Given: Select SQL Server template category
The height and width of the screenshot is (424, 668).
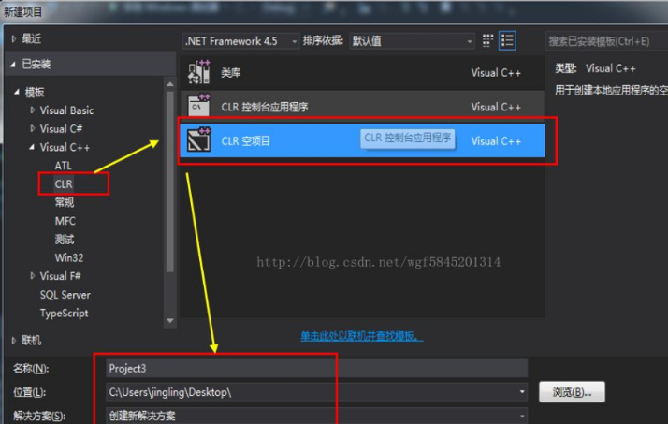Looking at the screenshot, I should click(x=65, y=295).
